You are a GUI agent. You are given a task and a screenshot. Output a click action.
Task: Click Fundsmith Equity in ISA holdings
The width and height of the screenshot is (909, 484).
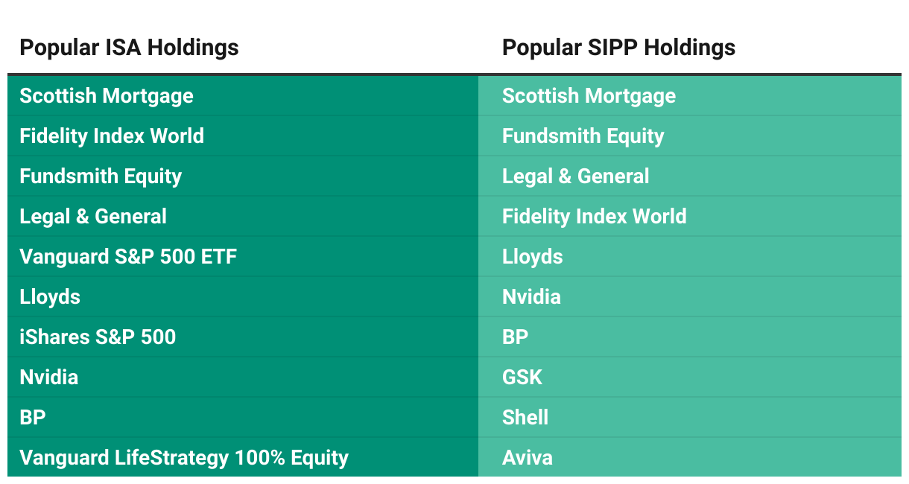101,176
